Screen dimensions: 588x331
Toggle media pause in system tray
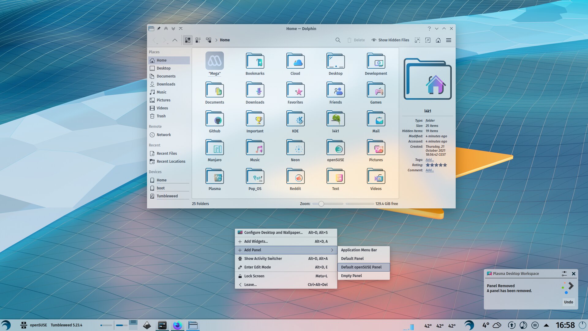point(535,325)
